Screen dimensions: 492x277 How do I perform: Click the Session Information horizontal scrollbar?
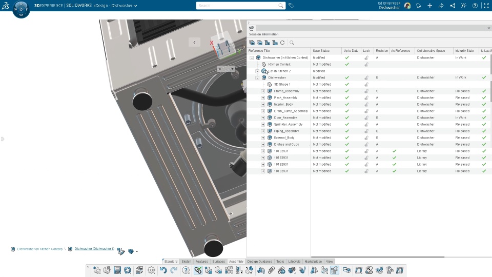click(378, 257)
